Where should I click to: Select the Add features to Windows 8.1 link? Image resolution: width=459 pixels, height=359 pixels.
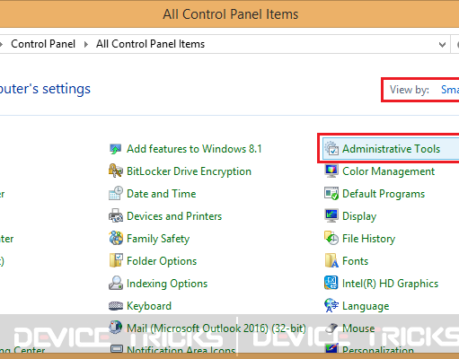(x=194, y=149)
